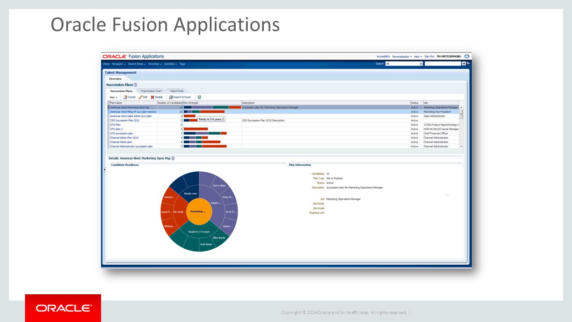Click the Ariel Aimar chart segment
Screen dimensions: 572x322
click(206, 244)
